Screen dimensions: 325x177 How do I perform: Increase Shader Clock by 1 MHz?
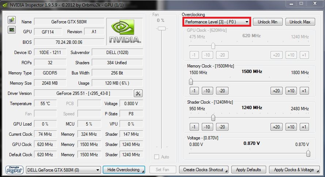(304, 127)
